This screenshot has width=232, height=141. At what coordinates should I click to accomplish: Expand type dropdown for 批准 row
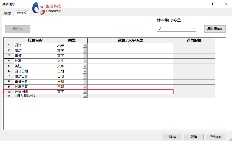[x=85, y=61]
